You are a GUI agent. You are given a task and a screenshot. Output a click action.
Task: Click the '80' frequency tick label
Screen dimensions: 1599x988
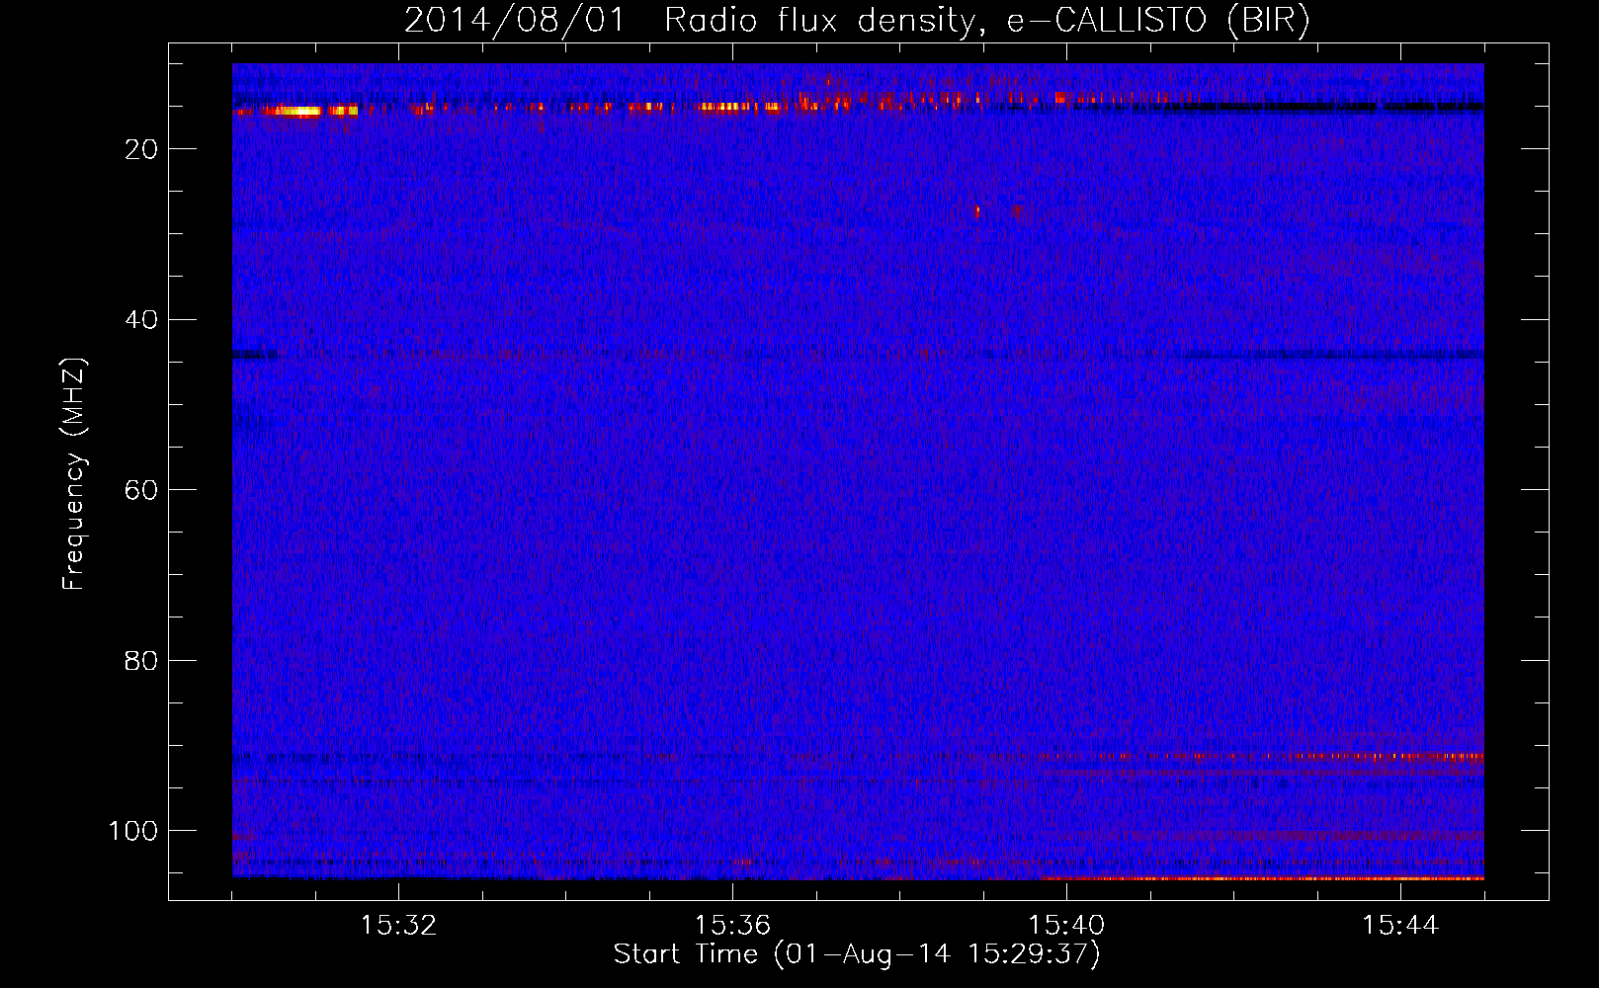tap(142, 661)
